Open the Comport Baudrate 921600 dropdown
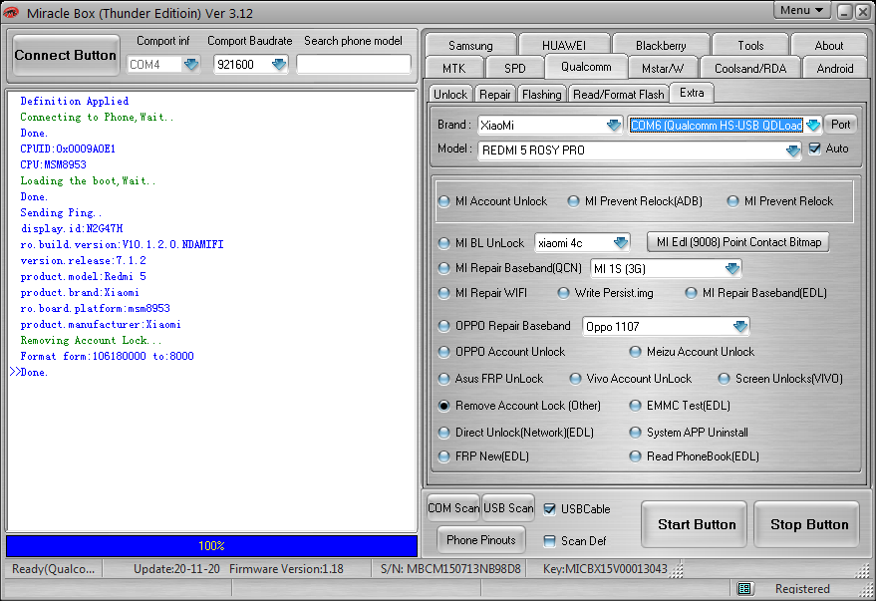The width and height of the screenshot is (876, 601). [279, 64]
